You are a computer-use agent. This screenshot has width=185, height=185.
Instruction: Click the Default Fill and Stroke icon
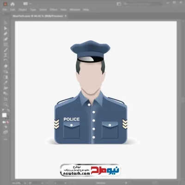(3, 110)
